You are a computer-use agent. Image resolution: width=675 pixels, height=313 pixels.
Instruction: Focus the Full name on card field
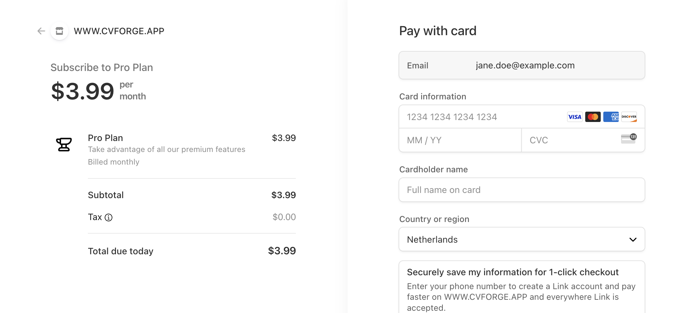(522, 190)
